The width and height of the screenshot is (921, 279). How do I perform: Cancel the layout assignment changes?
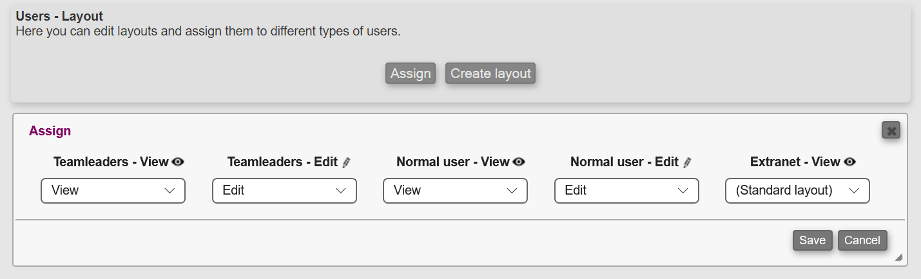pos(862,240)
